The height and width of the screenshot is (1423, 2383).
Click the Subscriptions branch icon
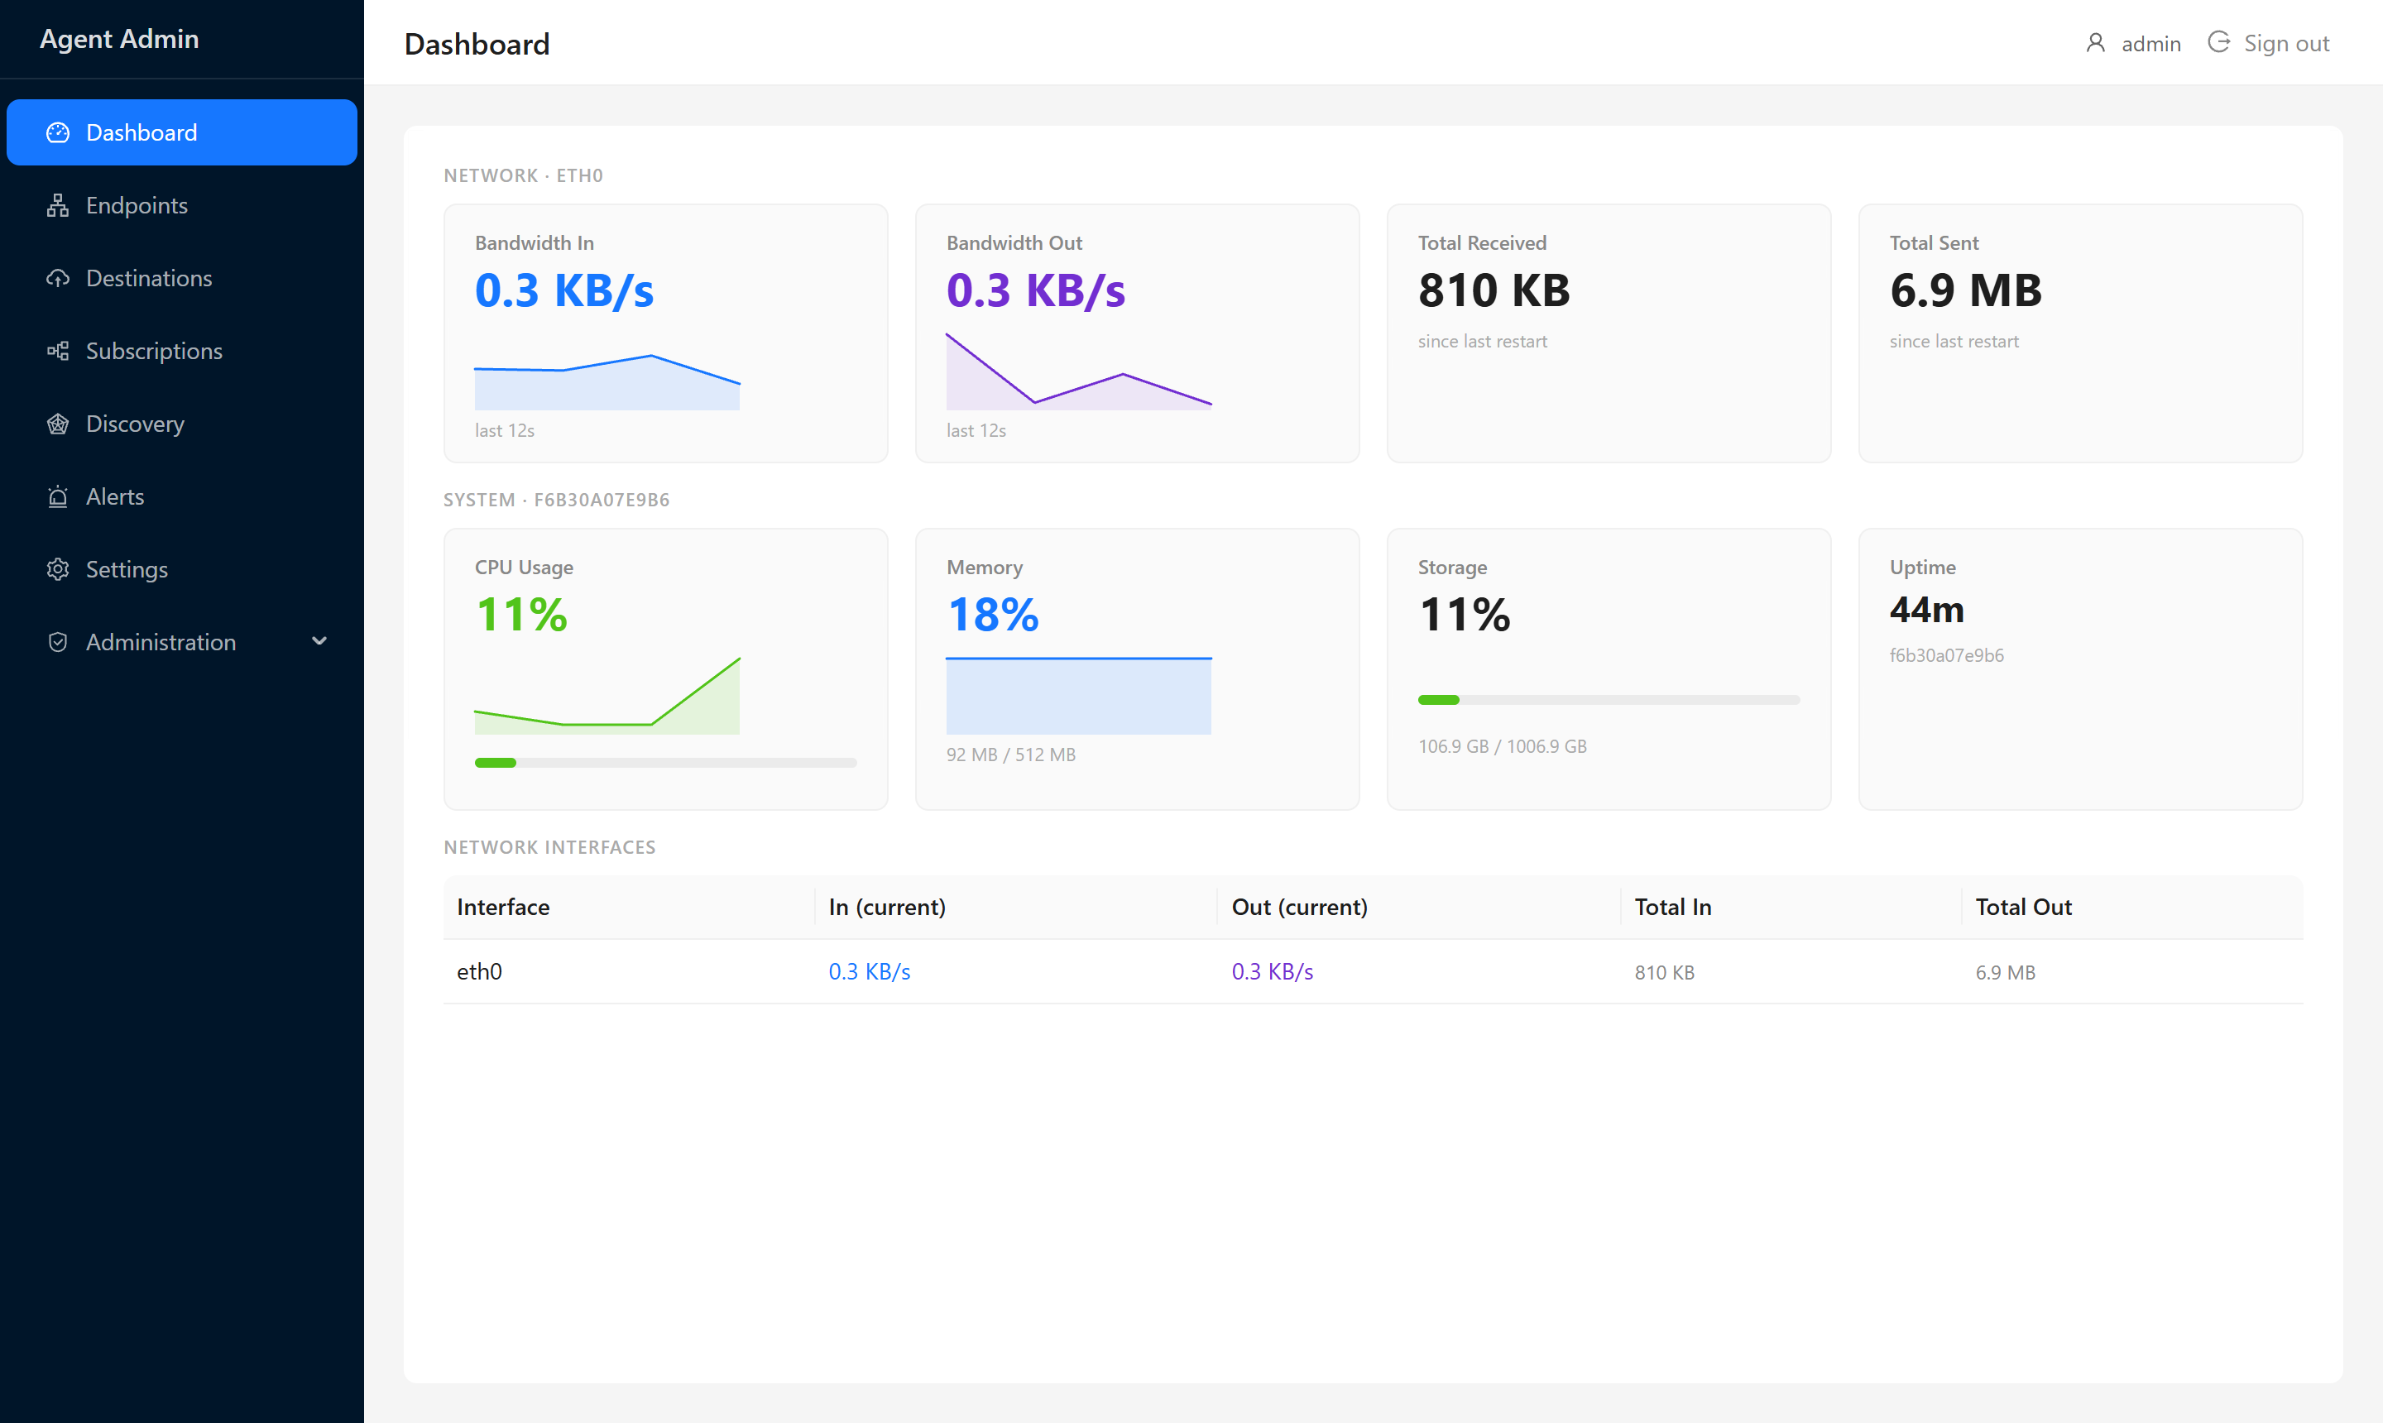(x=58, y=351)
